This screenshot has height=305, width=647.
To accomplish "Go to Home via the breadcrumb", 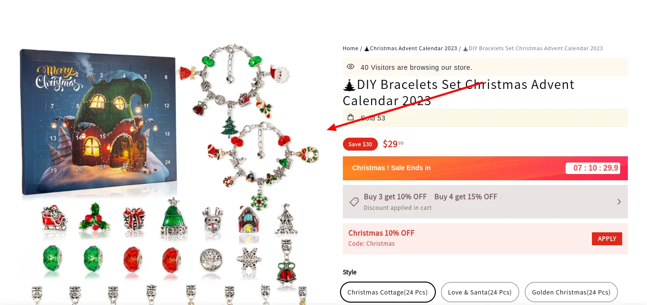I will tap(350, 48).
